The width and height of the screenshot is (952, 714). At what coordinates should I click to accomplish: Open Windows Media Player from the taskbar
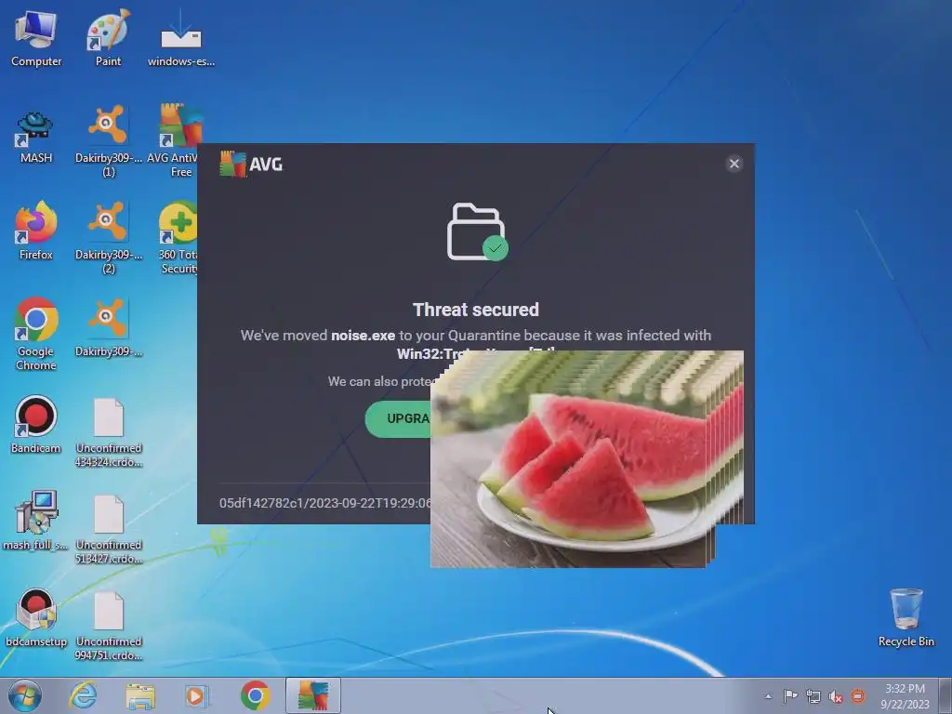(x=197, y=695)
